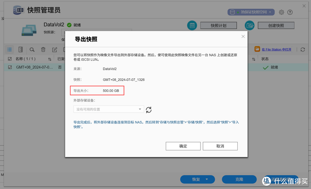Click the 创建快照 button
Image resolution: width=311 pixels, height=189 pixels.
point(276,26)
